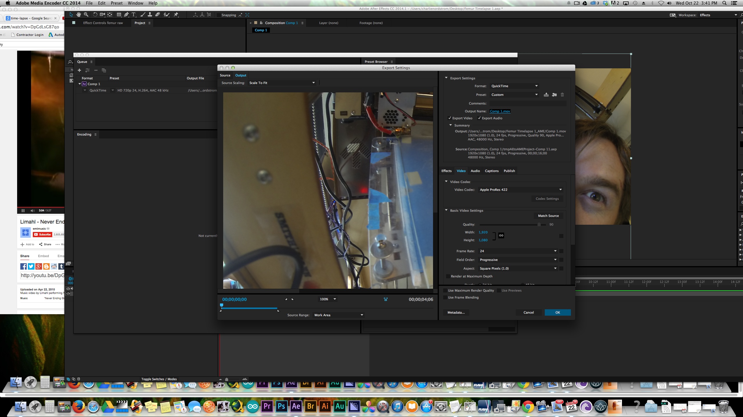Select the Brush tool in After Effects
This screenshot has width=743, height=417.
tap(143, 14)
